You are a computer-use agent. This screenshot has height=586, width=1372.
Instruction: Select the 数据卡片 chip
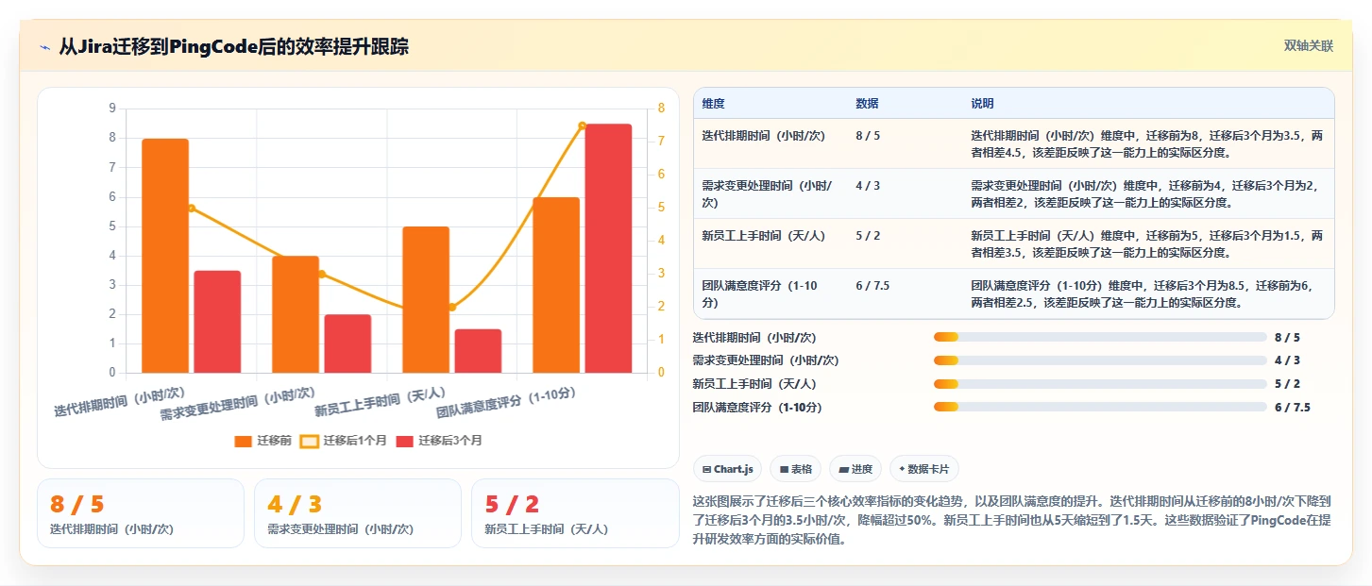pos(923,469)
